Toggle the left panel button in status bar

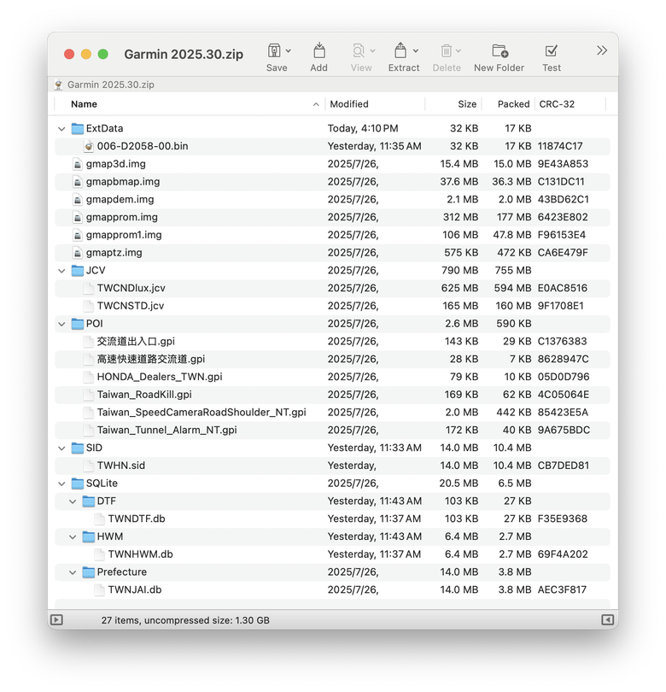[56, 619]
